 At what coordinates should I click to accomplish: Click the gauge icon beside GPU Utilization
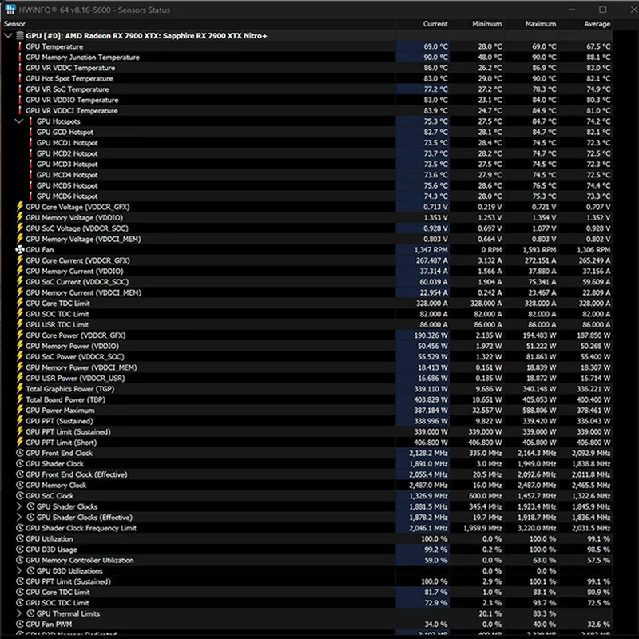20,539
